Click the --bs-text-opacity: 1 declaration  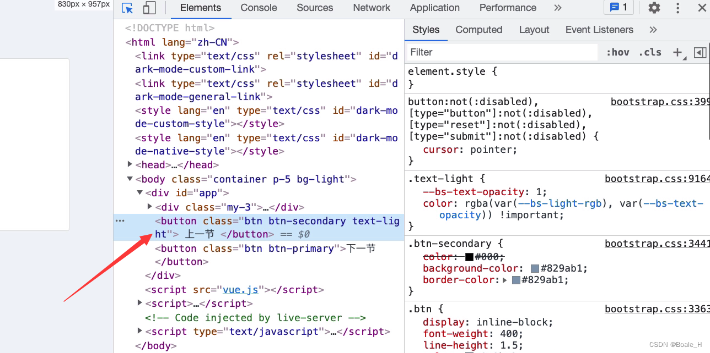(485, 192)
